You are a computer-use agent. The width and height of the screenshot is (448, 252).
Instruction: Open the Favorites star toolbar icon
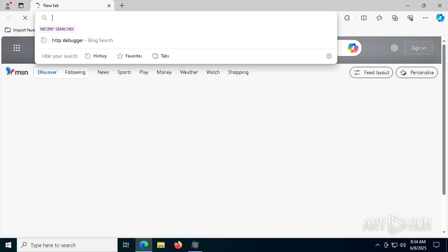pyautogui.click(x=379, y=18)
